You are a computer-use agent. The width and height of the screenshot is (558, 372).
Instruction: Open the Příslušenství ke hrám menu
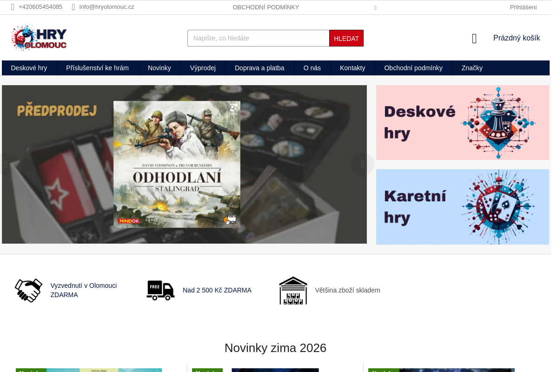coord(97,68)
